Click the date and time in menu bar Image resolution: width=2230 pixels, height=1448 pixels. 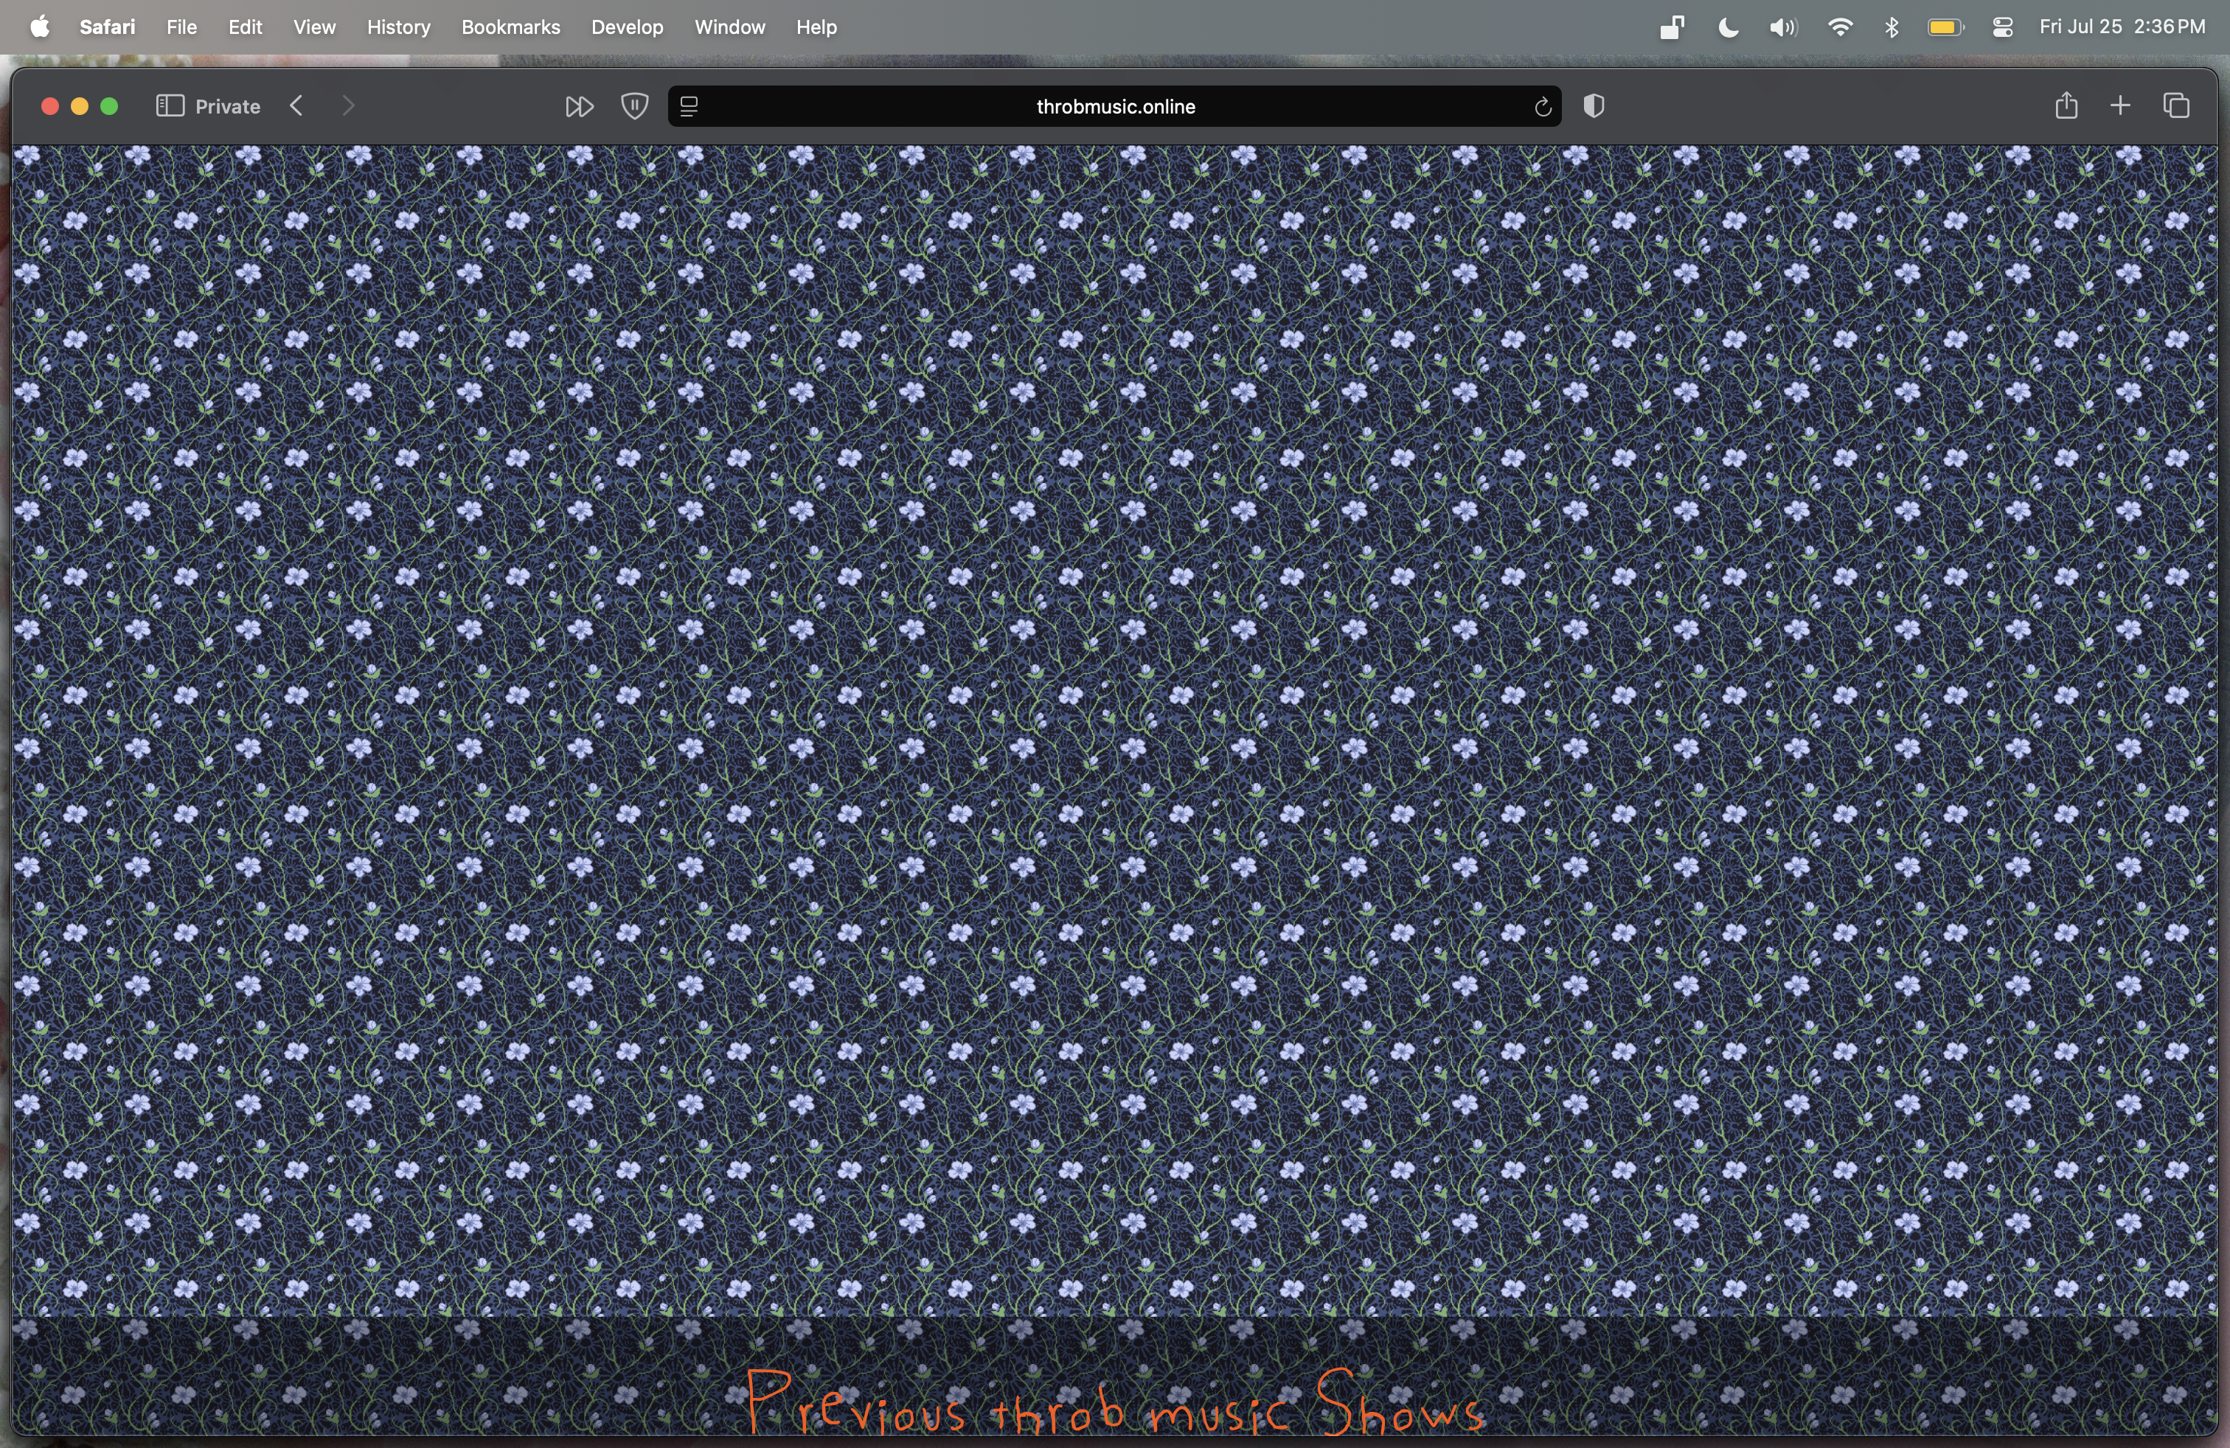(2122, 27)
